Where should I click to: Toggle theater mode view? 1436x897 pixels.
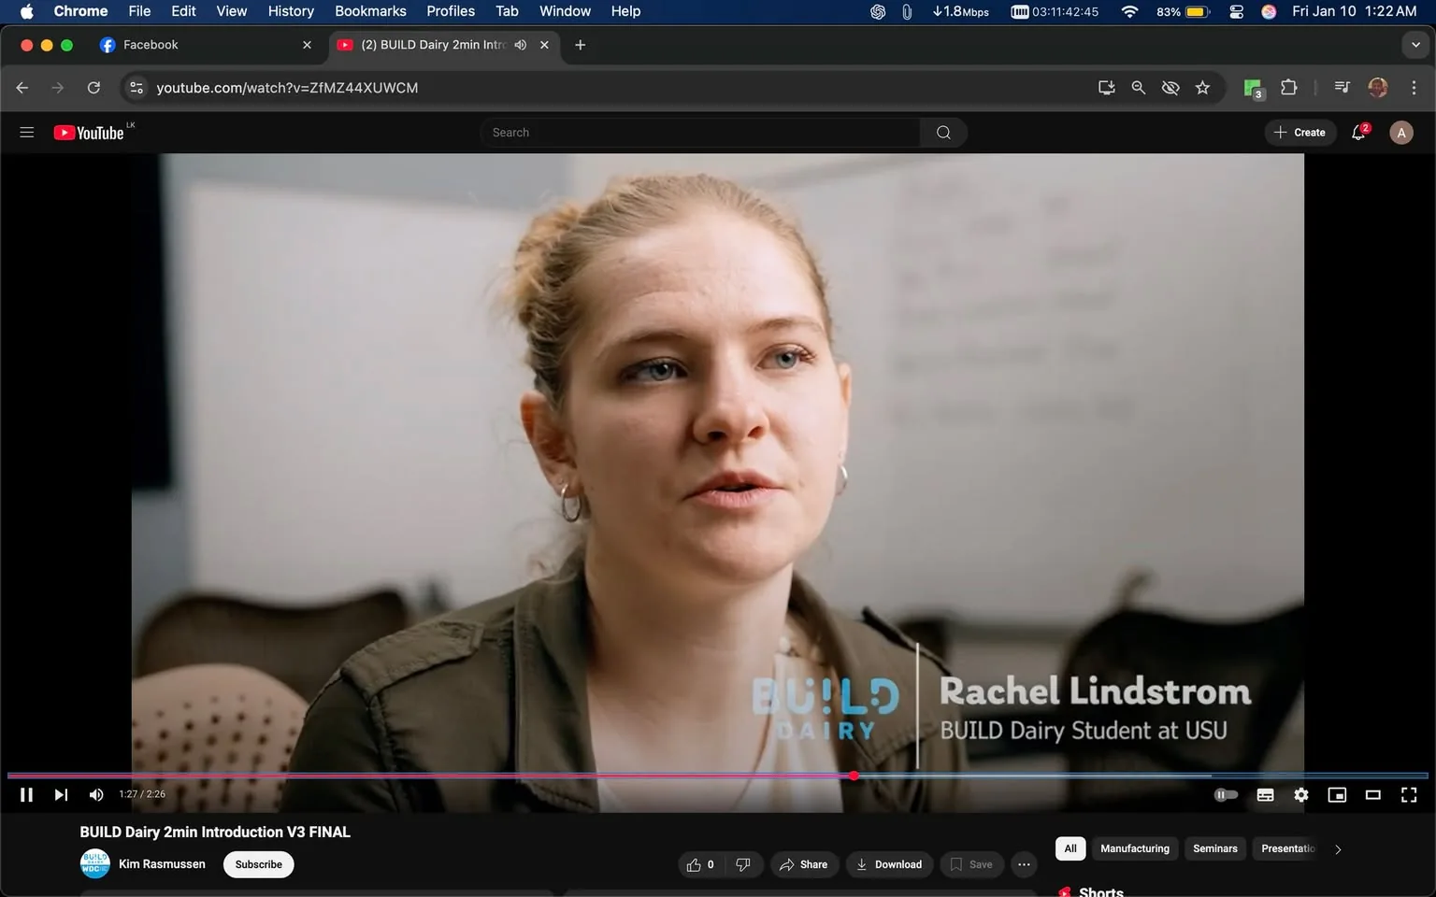point(1372,794)
